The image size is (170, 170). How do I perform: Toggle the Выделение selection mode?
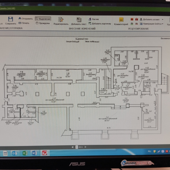(43, 19)
